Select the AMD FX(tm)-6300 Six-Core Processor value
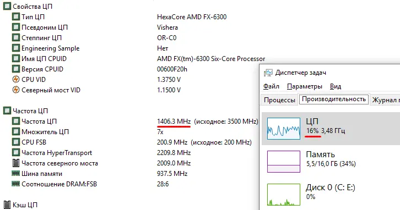 (x=211, y=58)
